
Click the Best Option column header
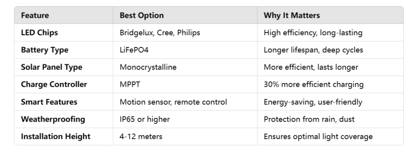tap(141, 15)
